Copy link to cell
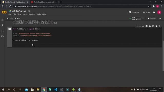The height and width of the screenshot is (92, 164). click(143, 26)
